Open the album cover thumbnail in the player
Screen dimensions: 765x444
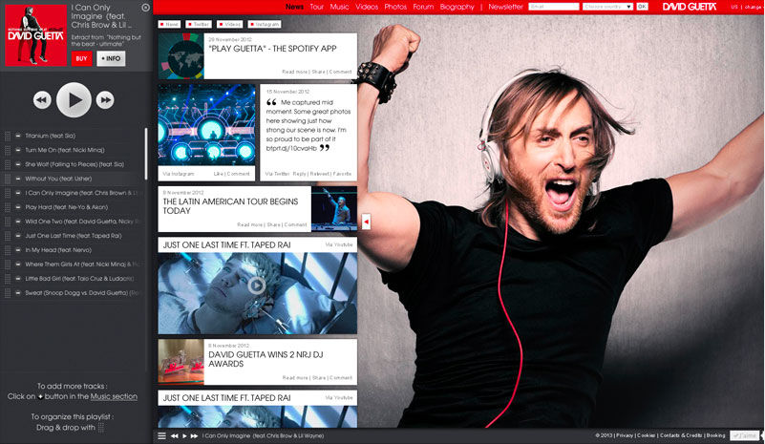(35, 35)
